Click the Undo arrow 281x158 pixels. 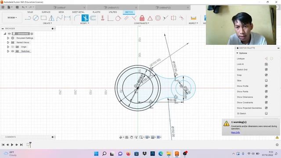23,7
